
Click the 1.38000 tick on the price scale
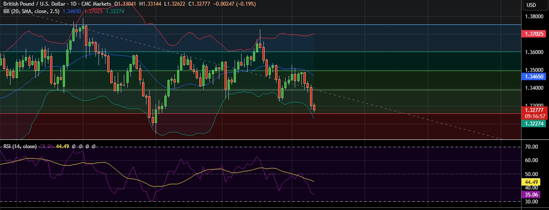point(534,17)
